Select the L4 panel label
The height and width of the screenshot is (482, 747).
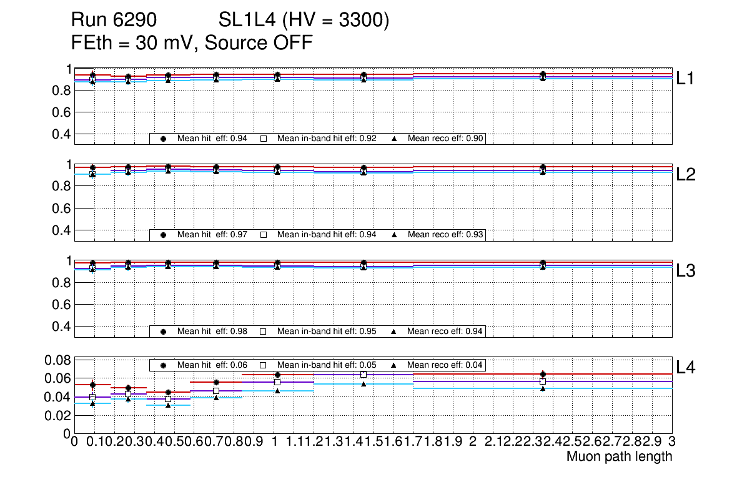686,367
